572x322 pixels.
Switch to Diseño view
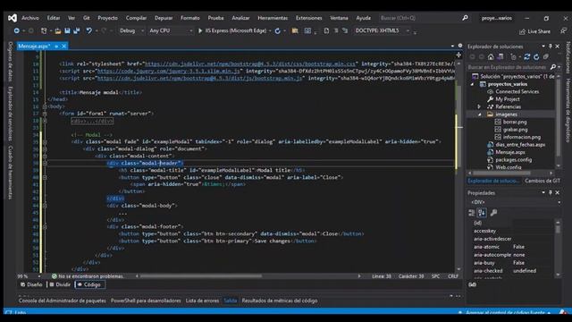coord(31,284)
